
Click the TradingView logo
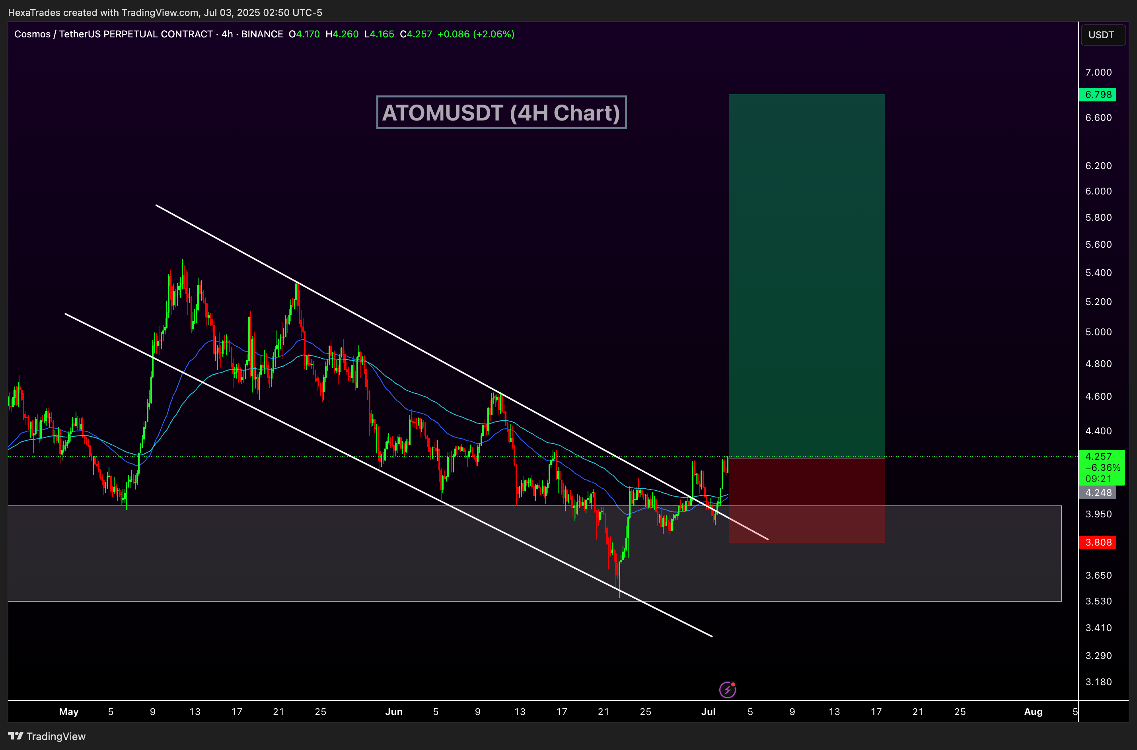point(47,736)
